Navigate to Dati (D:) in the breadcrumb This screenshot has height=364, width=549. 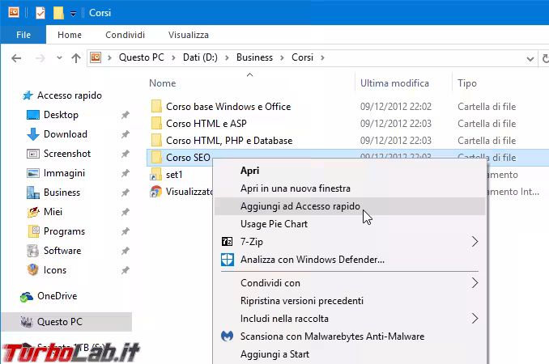pyautogui.click(x=200, y=57)
